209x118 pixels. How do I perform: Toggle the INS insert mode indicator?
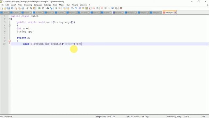click(x=204, y=117)
